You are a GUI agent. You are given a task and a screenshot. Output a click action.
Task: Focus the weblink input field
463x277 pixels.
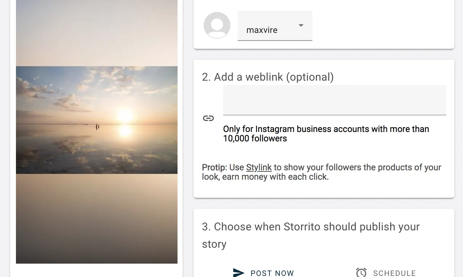click(x=334, y=101)
